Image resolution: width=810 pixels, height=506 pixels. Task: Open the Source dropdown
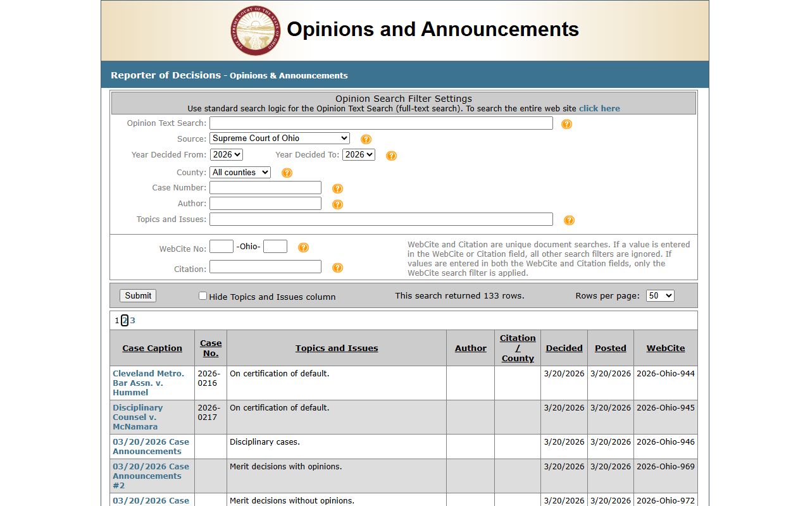pos(280,138)
